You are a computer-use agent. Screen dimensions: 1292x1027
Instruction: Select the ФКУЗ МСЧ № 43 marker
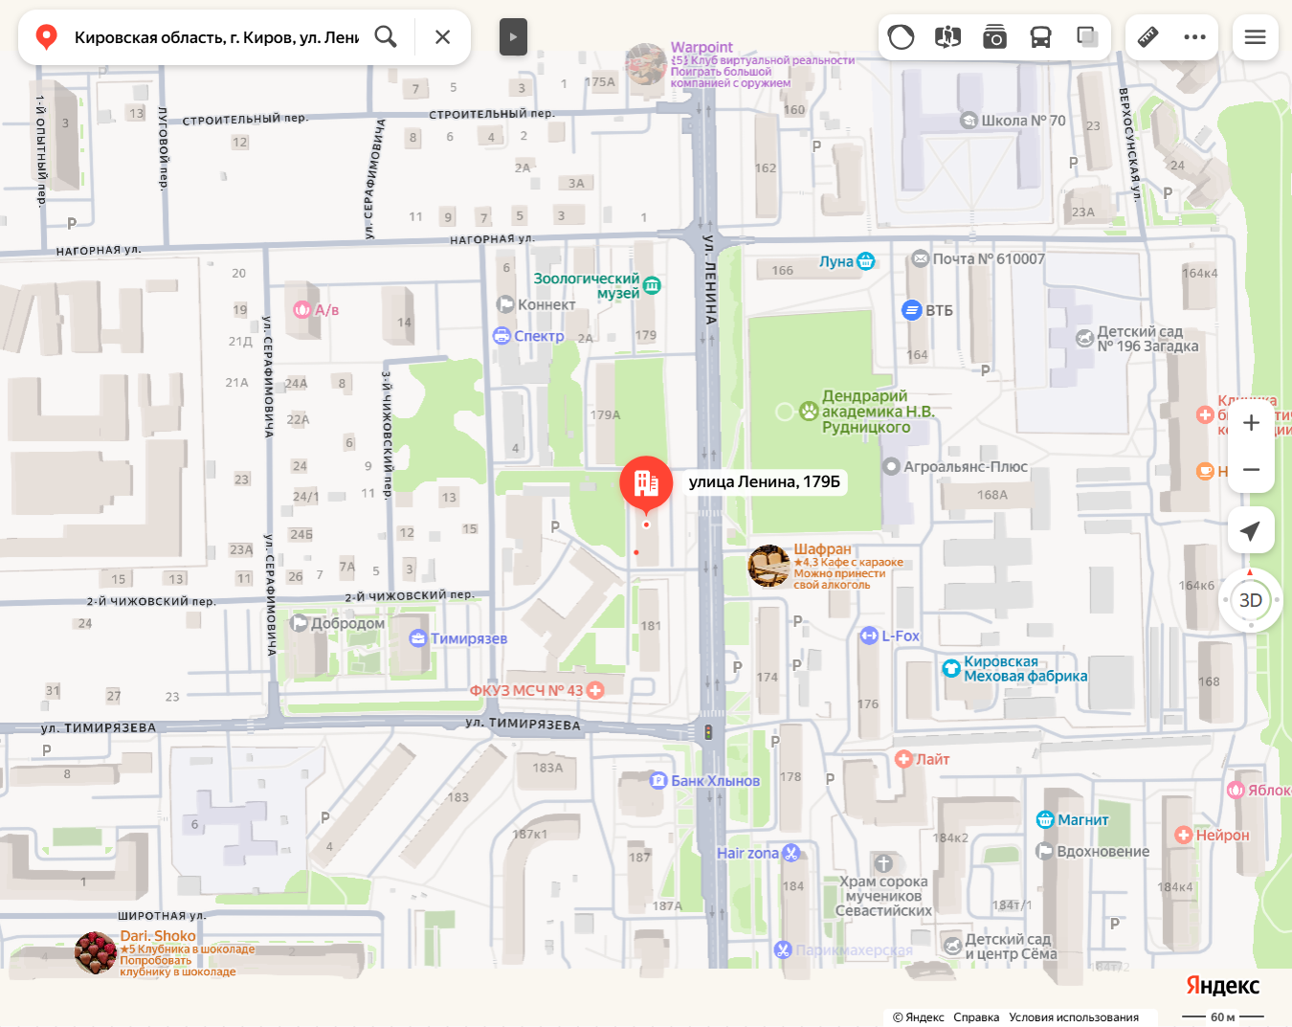(x=595, y=690)
